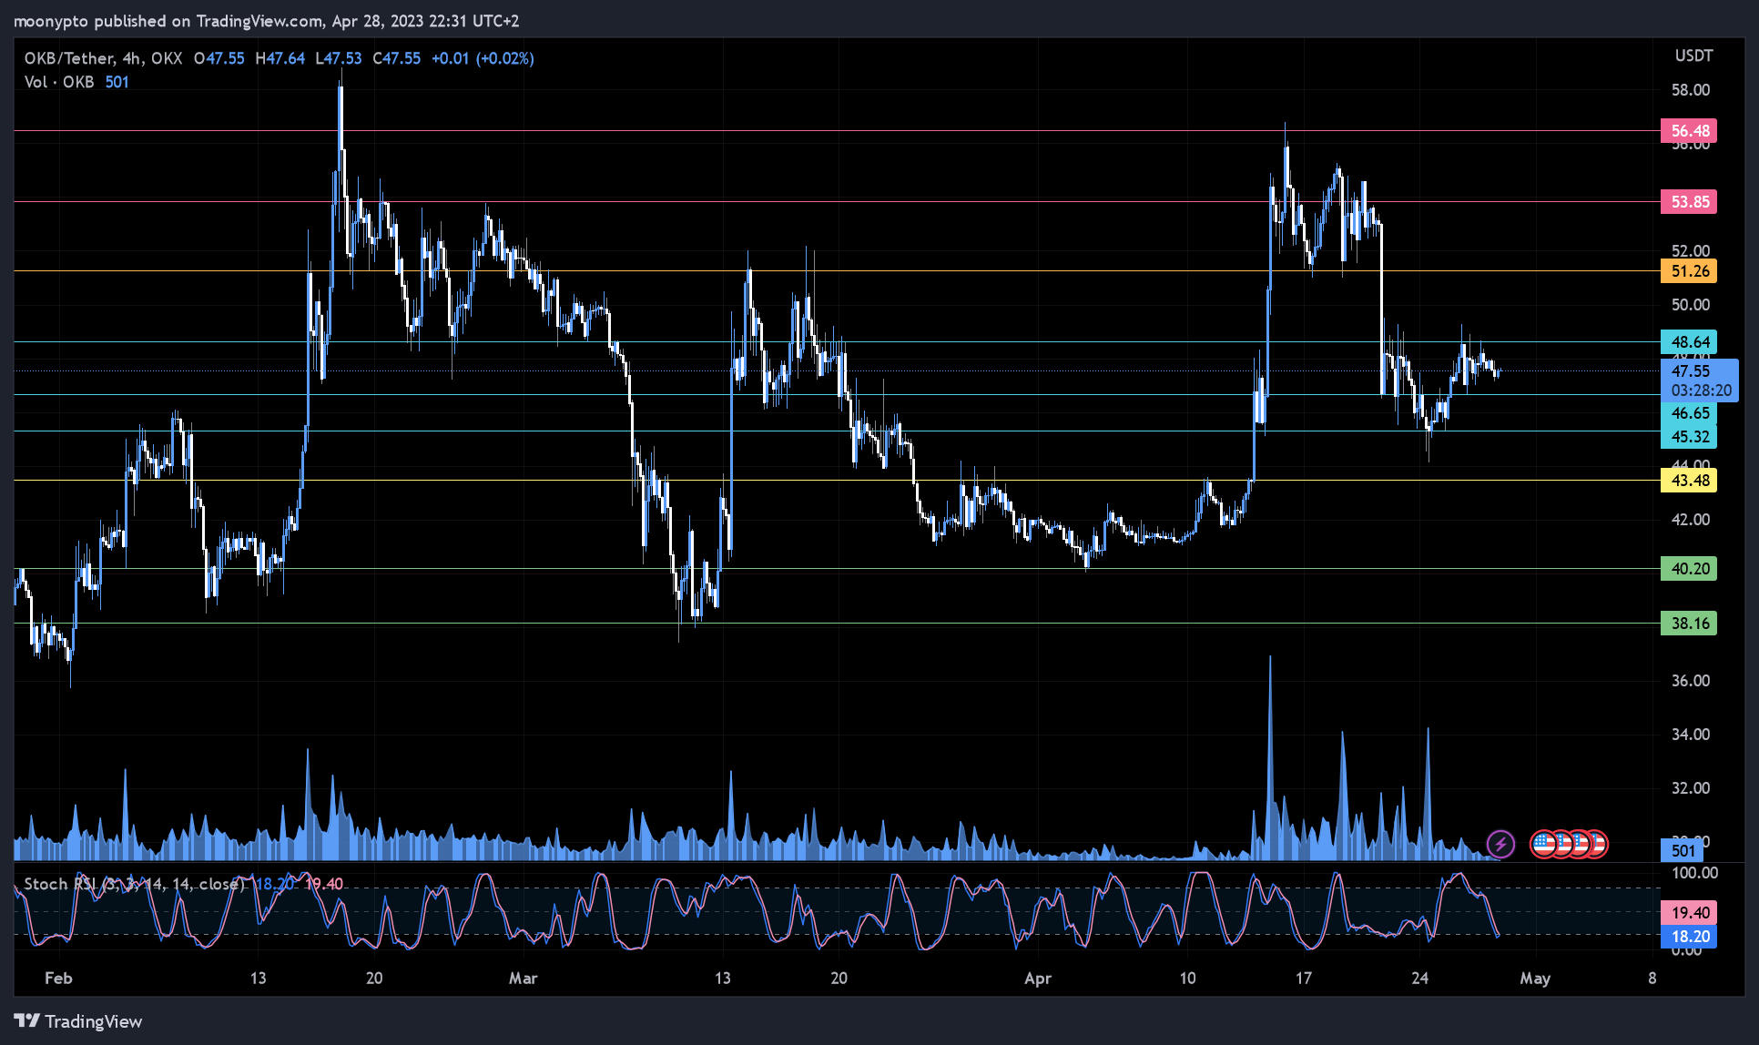The width and height of the screenshot is (1759, 1045).
Task: Click the 100.00 tick on Stoch RSI axis
Action: (x=1694, y=873)
